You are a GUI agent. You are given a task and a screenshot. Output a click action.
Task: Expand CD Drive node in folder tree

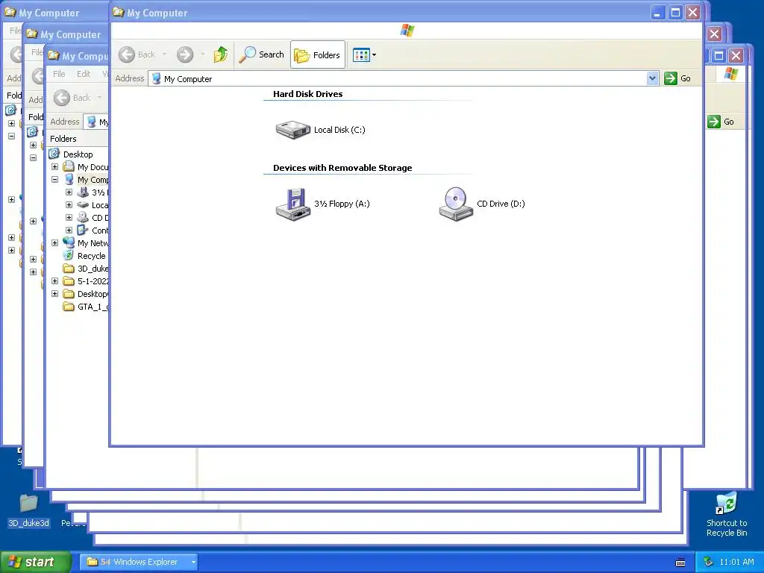pyautogui.click(x=69, y=218)
